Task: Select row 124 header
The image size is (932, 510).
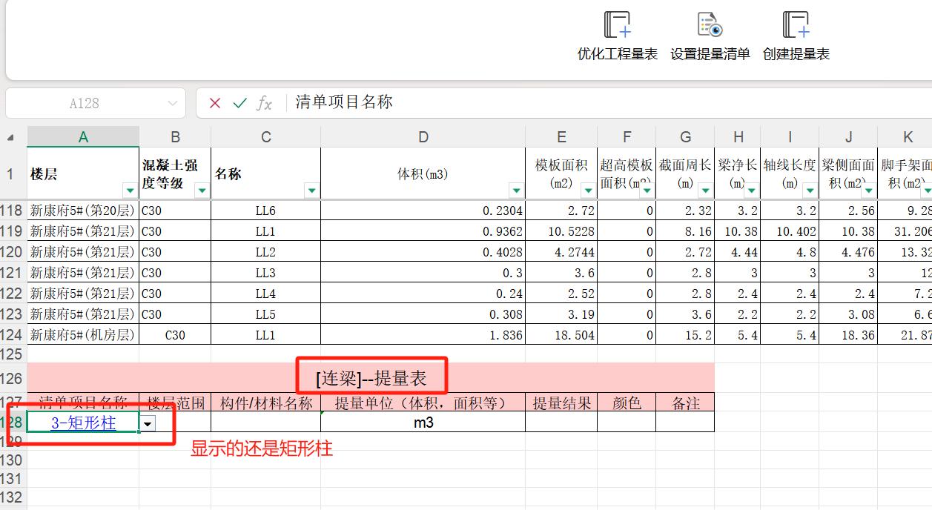Action: coord(13,335)
